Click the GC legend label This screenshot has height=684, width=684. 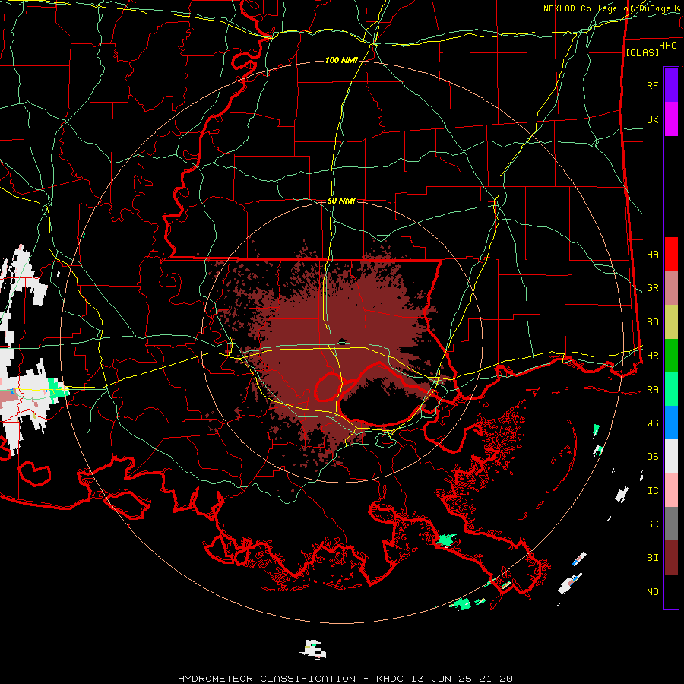point(652,524)
